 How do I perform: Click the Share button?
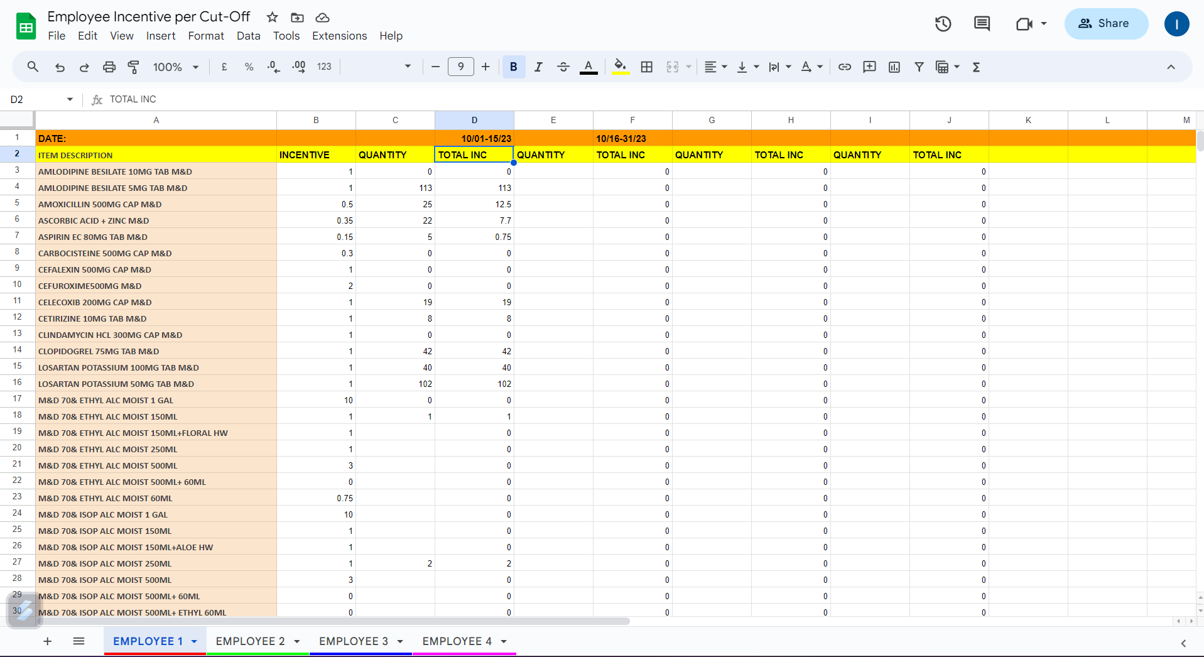[x=1106, y=24]
